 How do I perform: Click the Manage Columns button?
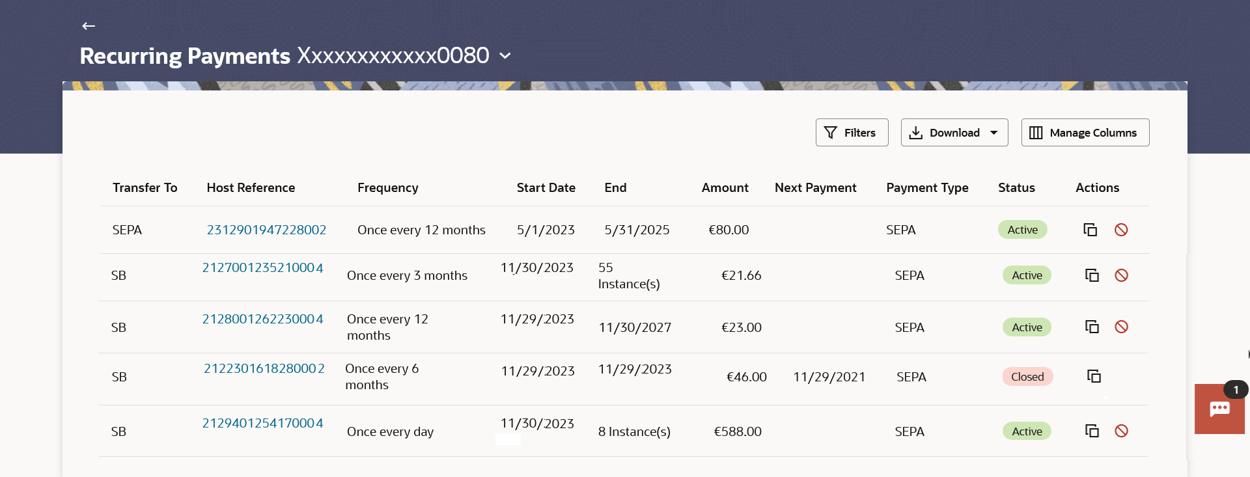pos(1085,133)
